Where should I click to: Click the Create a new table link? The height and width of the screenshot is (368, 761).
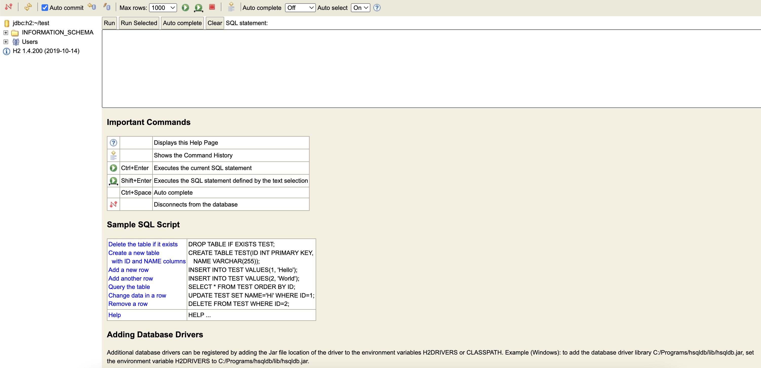[x=134, y=253]
